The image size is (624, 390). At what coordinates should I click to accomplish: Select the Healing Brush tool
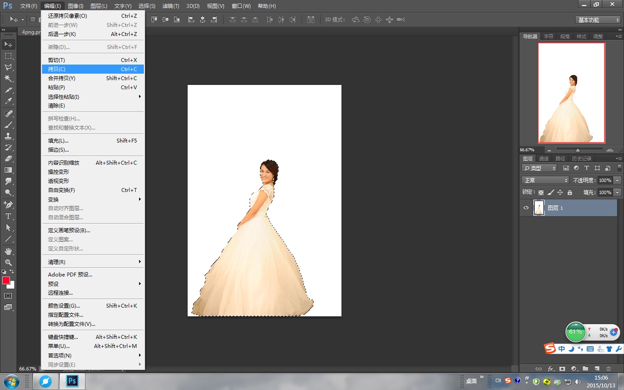click(x=8, y=114)
